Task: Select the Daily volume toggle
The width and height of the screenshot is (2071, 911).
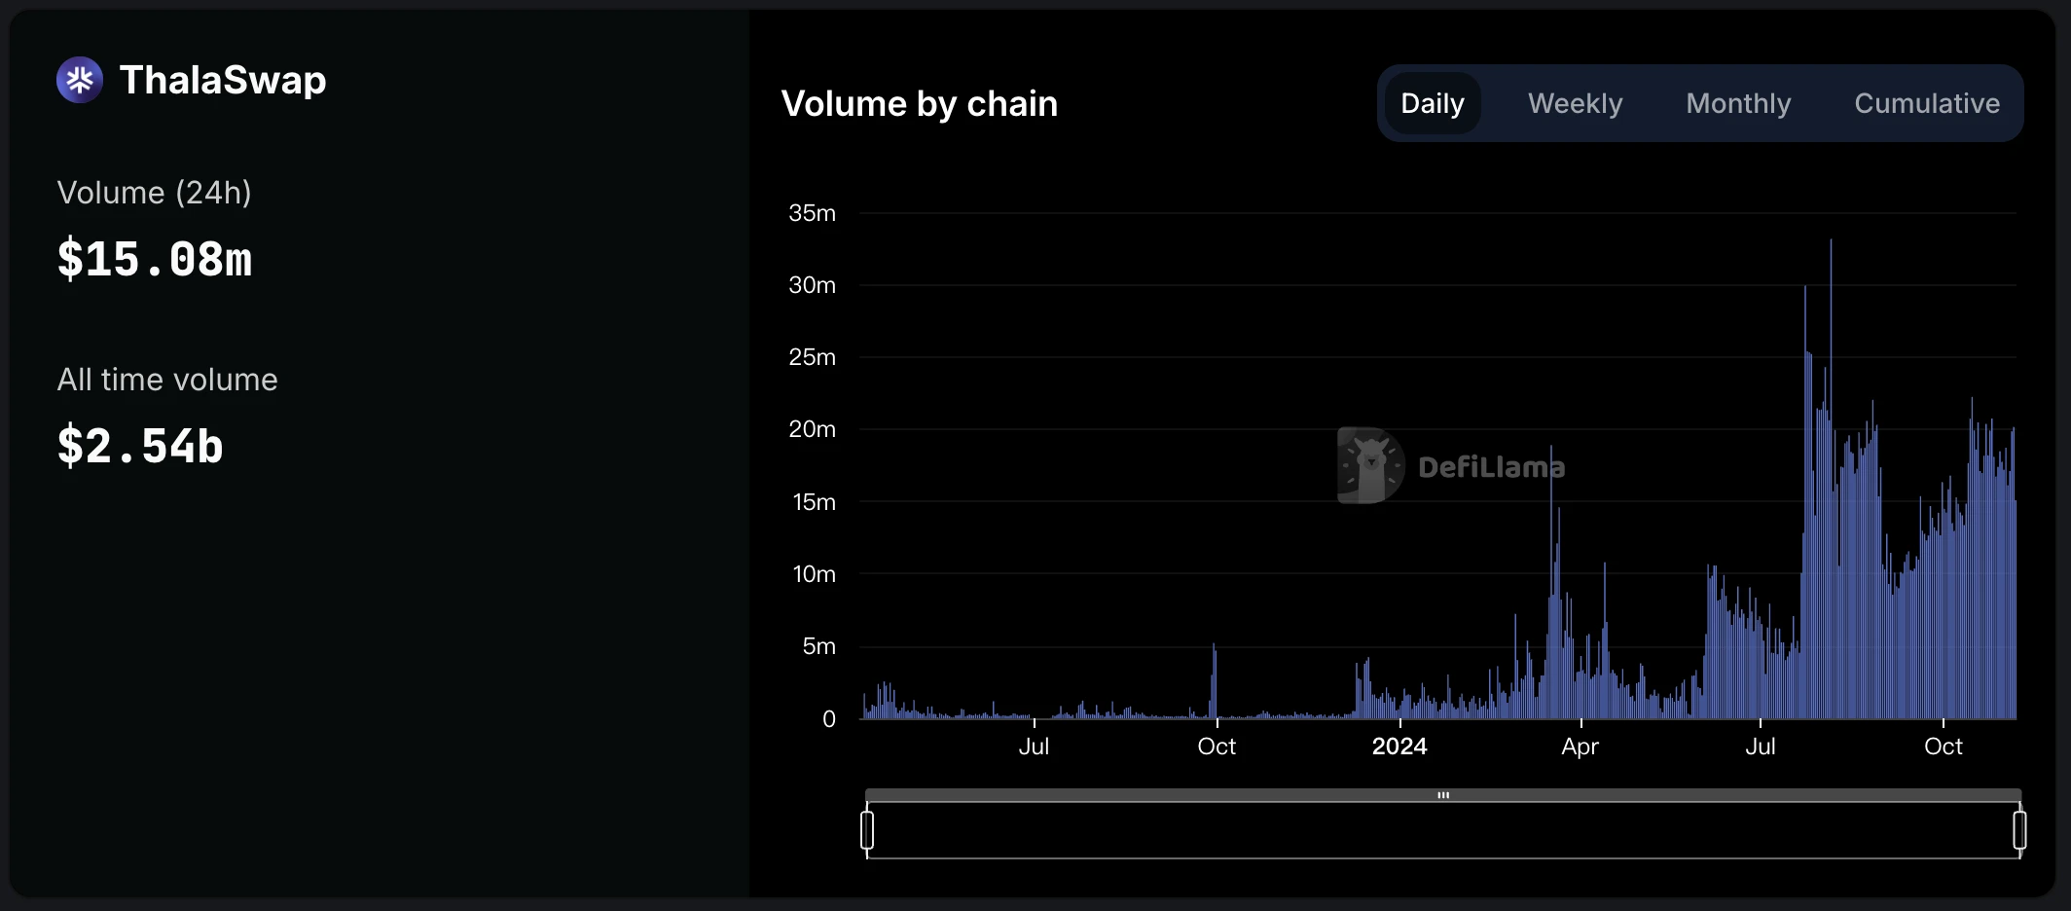Action: tap(1432, 103)
